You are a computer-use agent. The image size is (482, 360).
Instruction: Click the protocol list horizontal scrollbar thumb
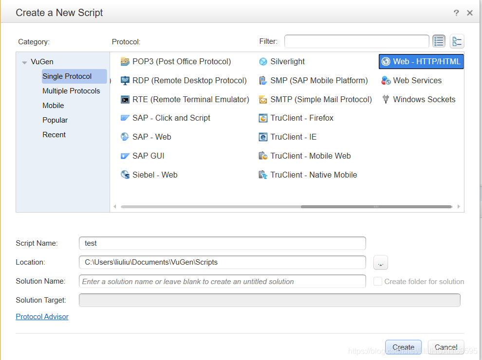click(x=376, y=207)
